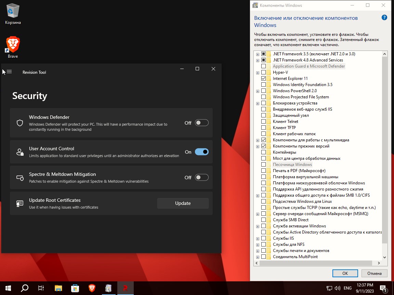Image resolution: width=394 pixels, height=295 pixels.
Task: Click the down arrow of the components scrollbar
Action: (x=385, y=257)
